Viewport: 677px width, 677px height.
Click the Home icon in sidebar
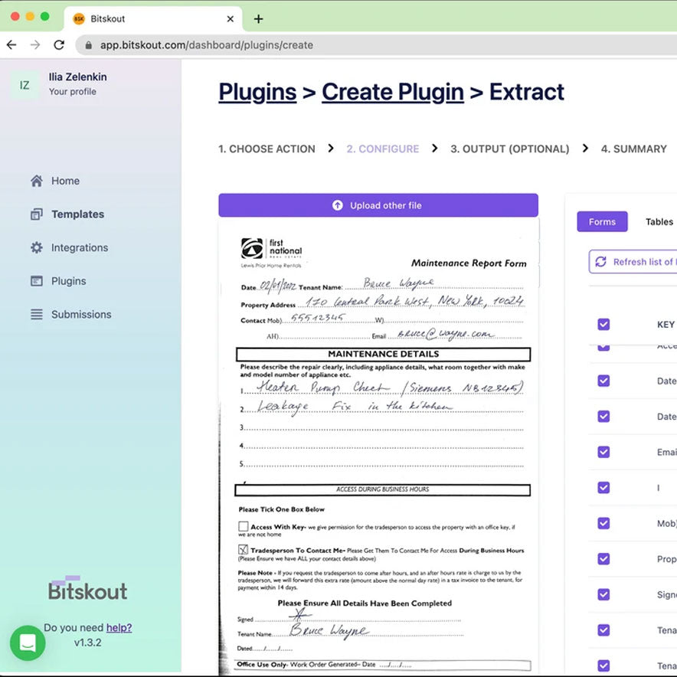pos(36,182)
